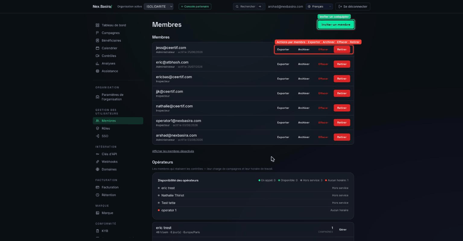Image resolution: width=463 pixels, height=241 pixels.
Task: Click the Contrôles camera icon
Action: 97,56
